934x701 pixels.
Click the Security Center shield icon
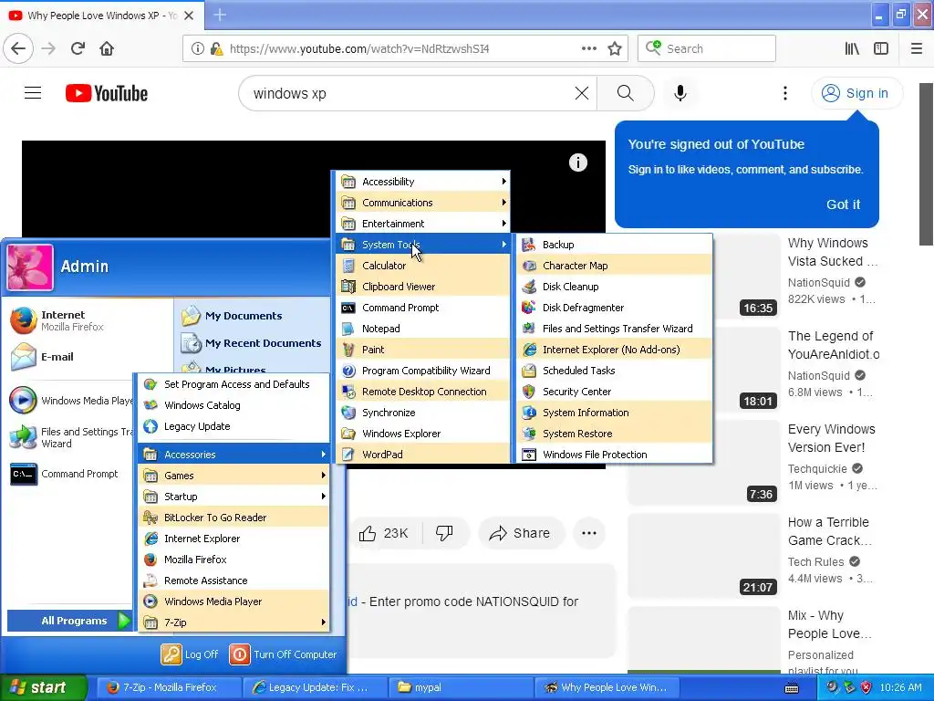528,391
